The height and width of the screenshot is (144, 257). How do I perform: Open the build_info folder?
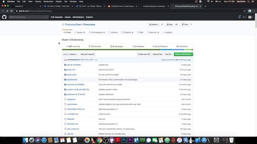point(71,70)
